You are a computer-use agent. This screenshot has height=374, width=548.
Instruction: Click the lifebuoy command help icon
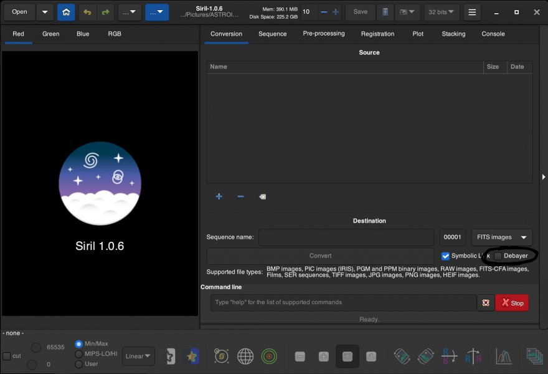click(486, 303)
